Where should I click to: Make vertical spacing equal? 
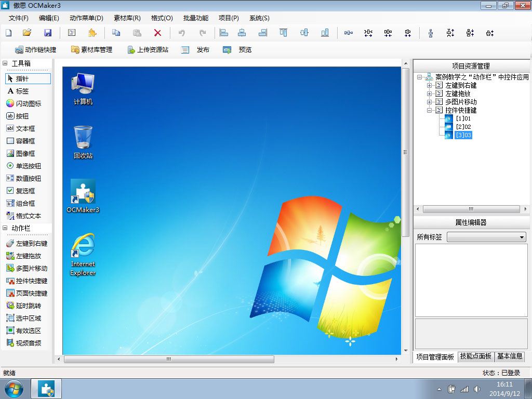coord(431,33)
